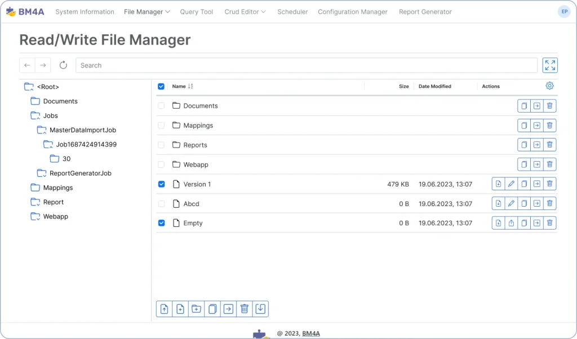Check the Reports row checkbox

(x=161, y=145)
